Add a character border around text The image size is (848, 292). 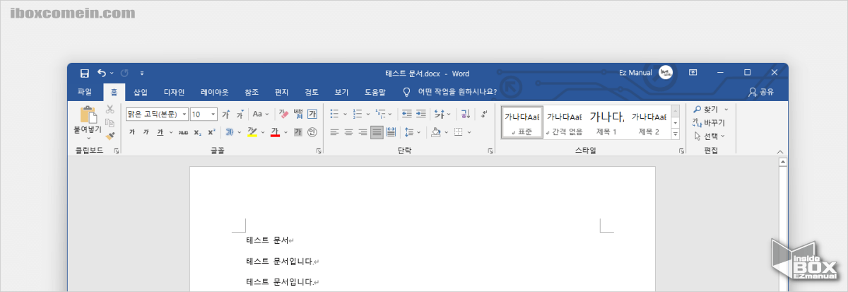click(x=312, y=114)
